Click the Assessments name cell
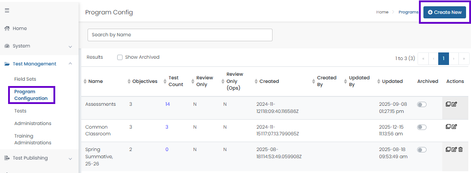The image size is (471, 173). click(x=100, y=104)
